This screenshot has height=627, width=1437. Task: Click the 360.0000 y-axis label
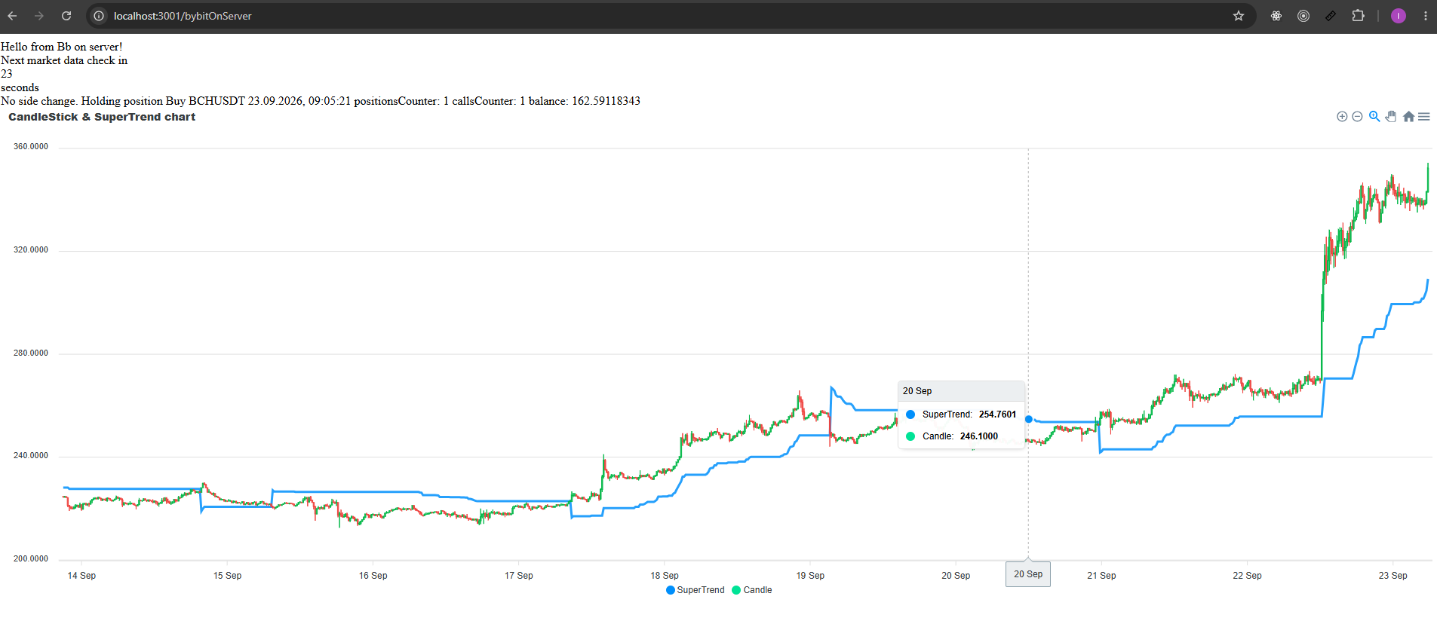pyautogui.click(x=31, y=147)
